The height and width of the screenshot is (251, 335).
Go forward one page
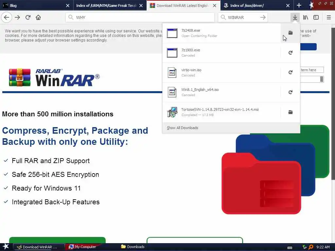tap(17, 17)
